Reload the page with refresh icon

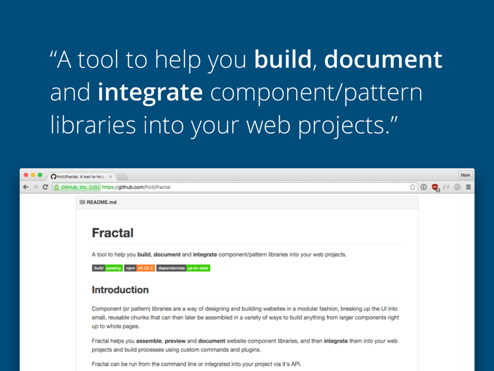[45, 187]
